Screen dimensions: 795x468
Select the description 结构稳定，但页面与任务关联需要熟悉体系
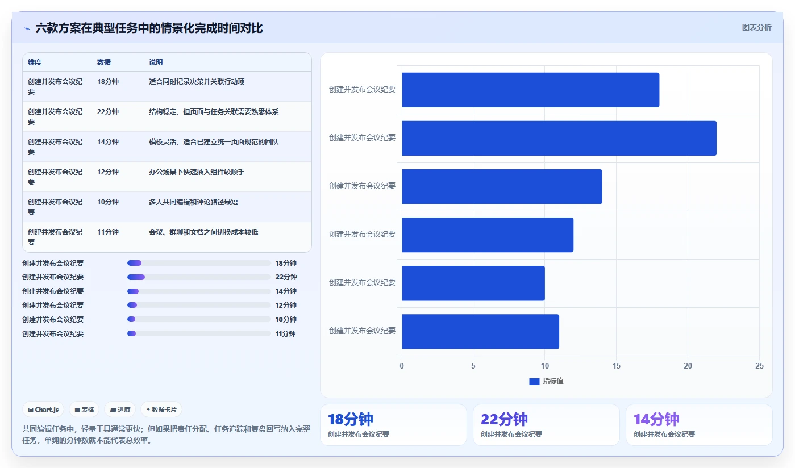pyautogui.click(x=214, y=112)
